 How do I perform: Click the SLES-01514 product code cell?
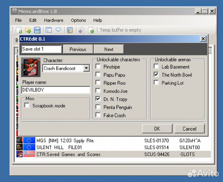[x=156, y=147]
